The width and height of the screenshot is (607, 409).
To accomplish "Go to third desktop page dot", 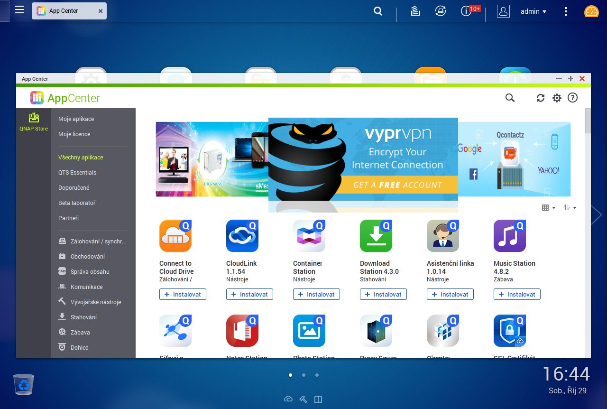I will pyautogui.click(x=317, y=375).
